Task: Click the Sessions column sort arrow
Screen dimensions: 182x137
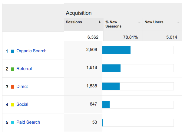Action: (100, 22)
